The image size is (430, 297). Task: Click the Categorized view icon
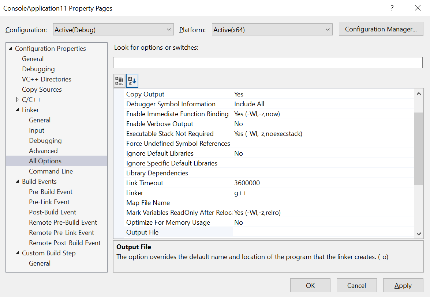pyautogui.click(x=119, y=81)
